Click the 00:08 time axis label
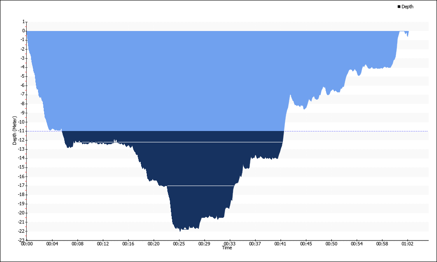This screenshot has width=437, height=262. (x=77, y=244)
